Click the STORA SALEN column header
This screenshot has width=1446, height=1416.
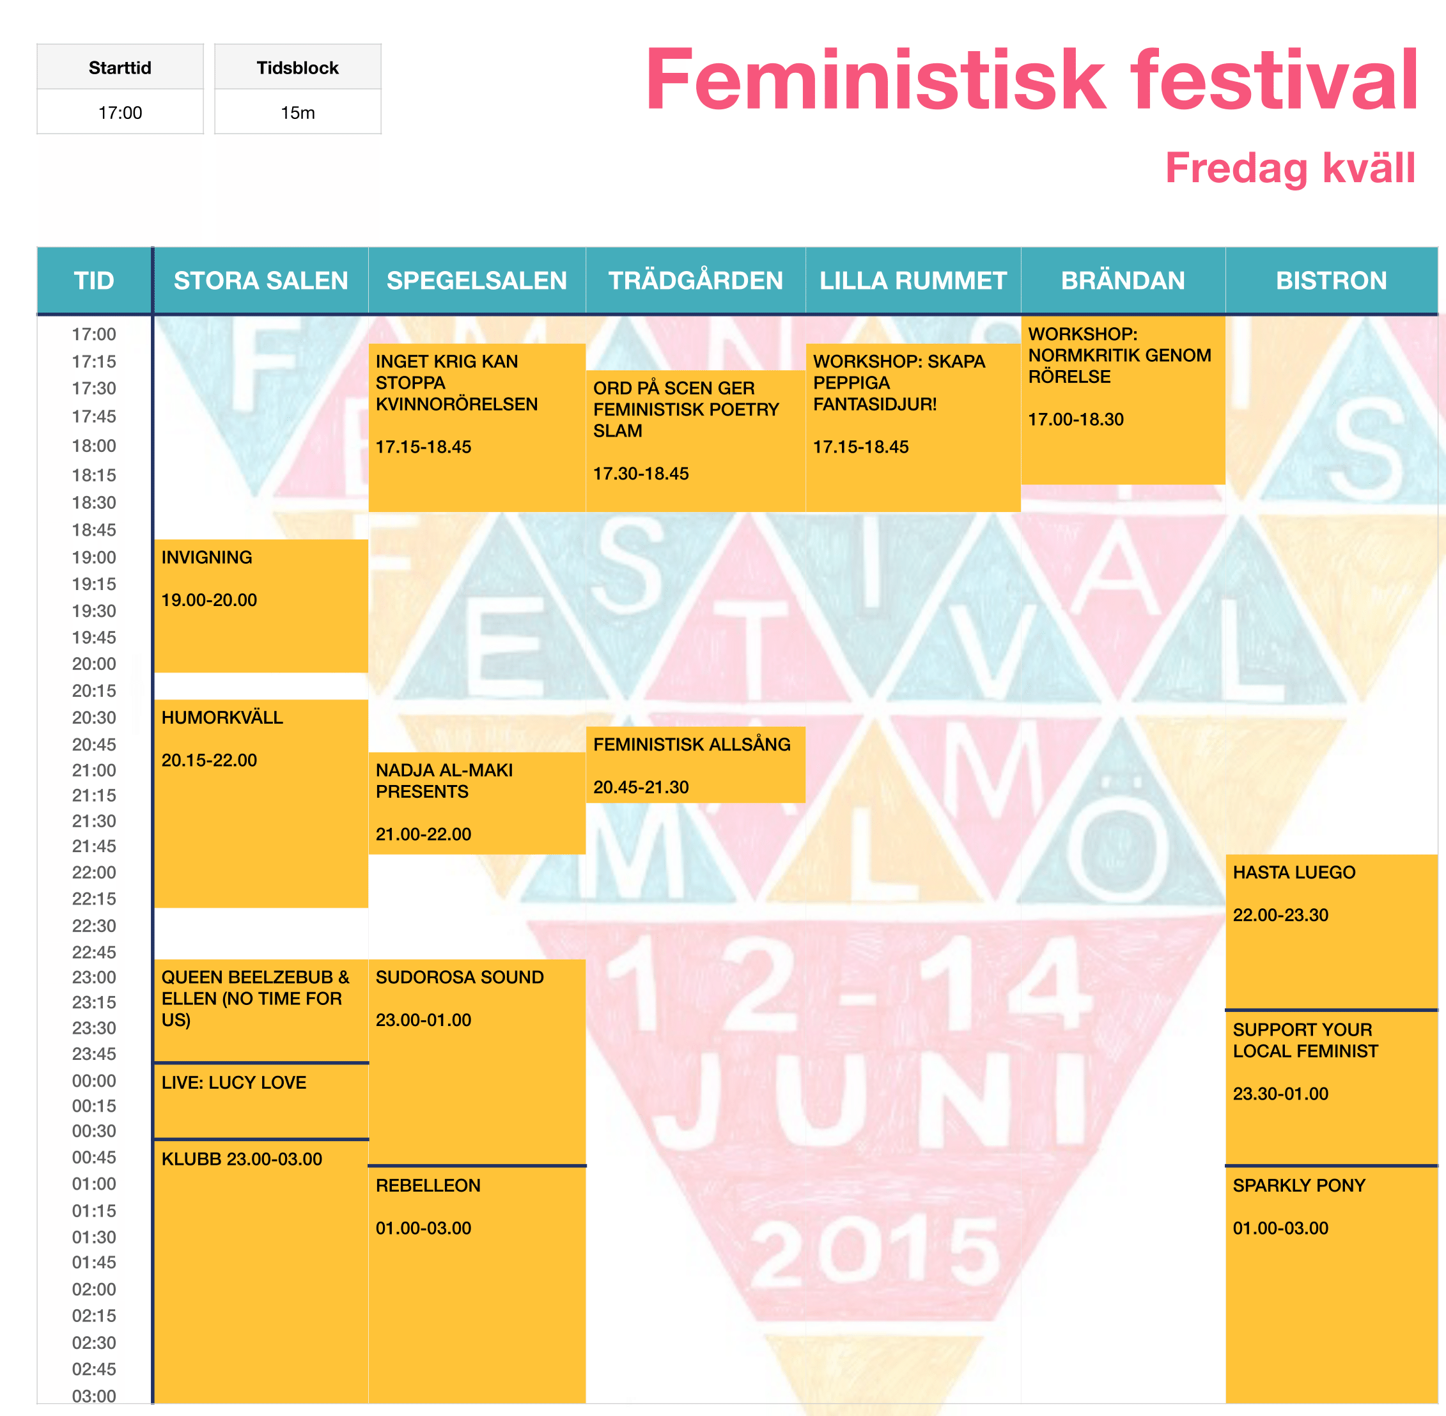coord(260,281)
